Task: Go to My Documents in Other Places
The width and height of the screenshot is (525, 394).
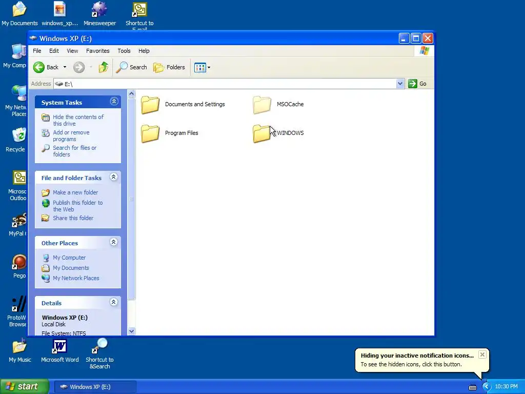Action: (x=71, y=268)
